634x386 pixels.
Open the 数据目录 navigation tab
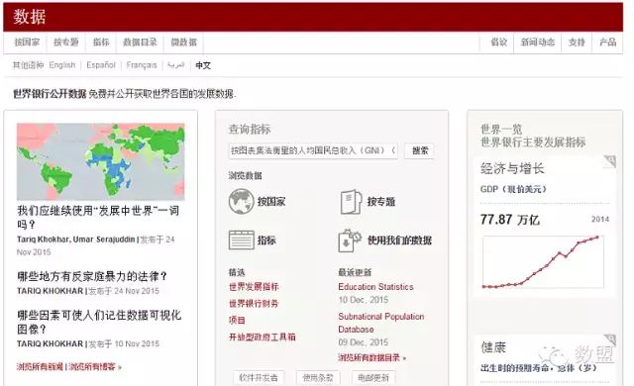click(x=140, y=42)
